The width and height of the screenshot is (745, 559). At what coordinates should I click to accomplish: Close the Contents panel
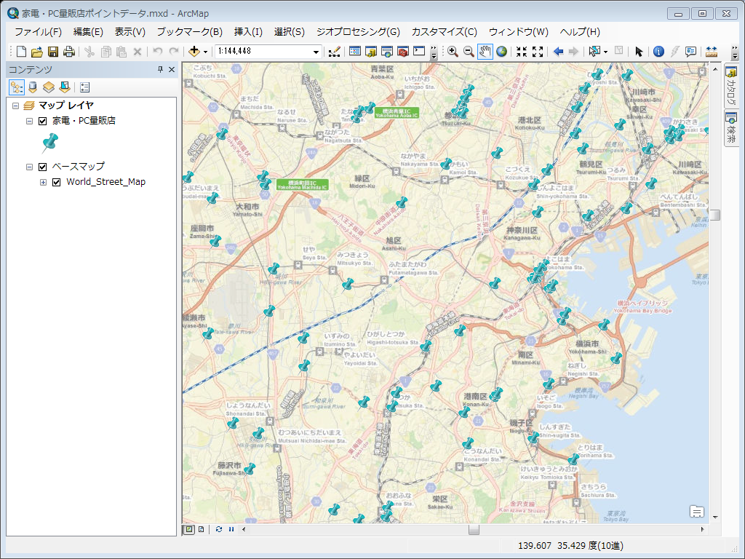tap(172, 69)
